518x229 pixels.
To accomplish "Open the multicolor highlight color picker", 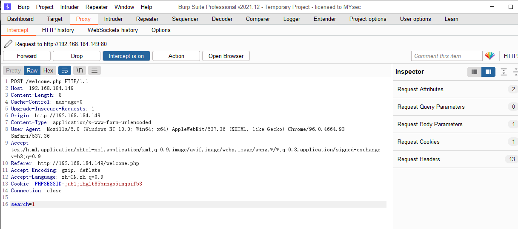I will click(x=490, y=56).
